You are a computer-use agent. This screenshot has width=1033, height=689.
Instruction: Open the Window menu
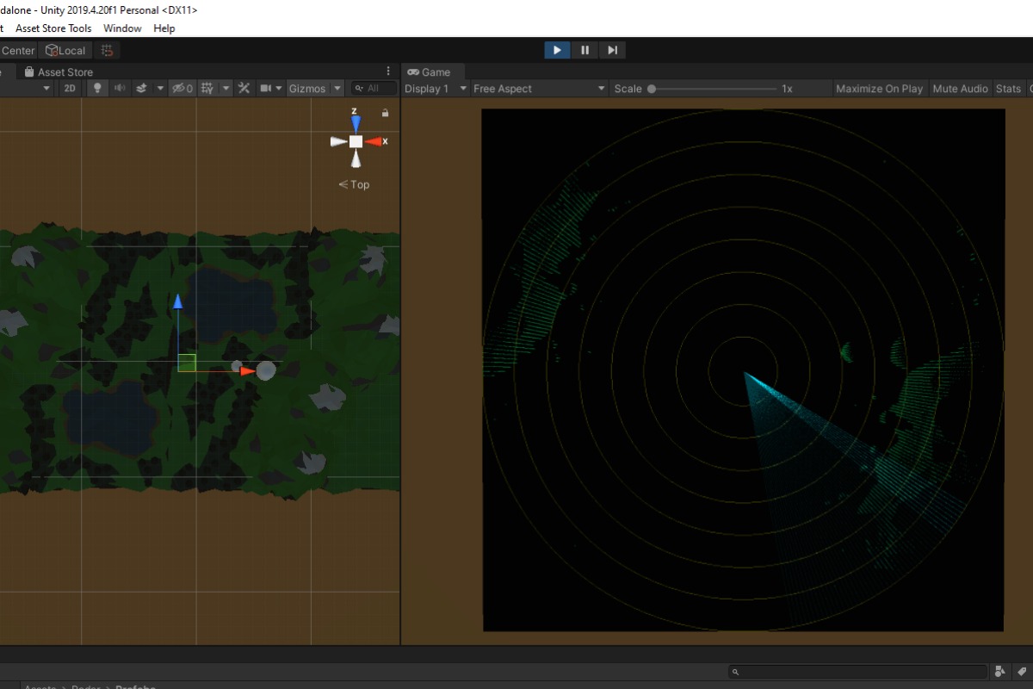[122, 28]
